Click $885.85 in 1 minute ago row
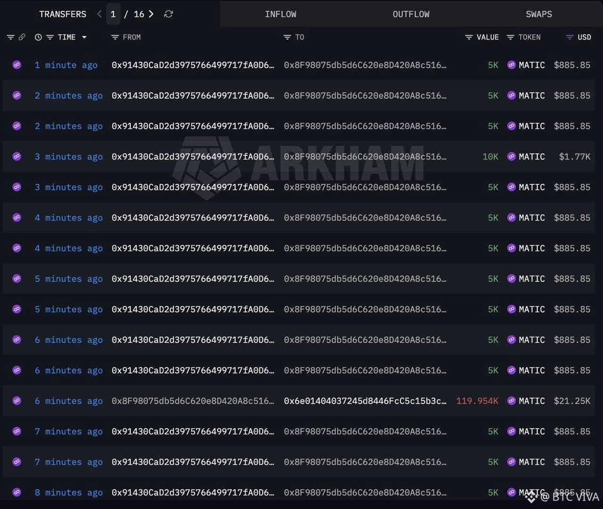Viewport: 603px width, 509px height. [572, 65]
